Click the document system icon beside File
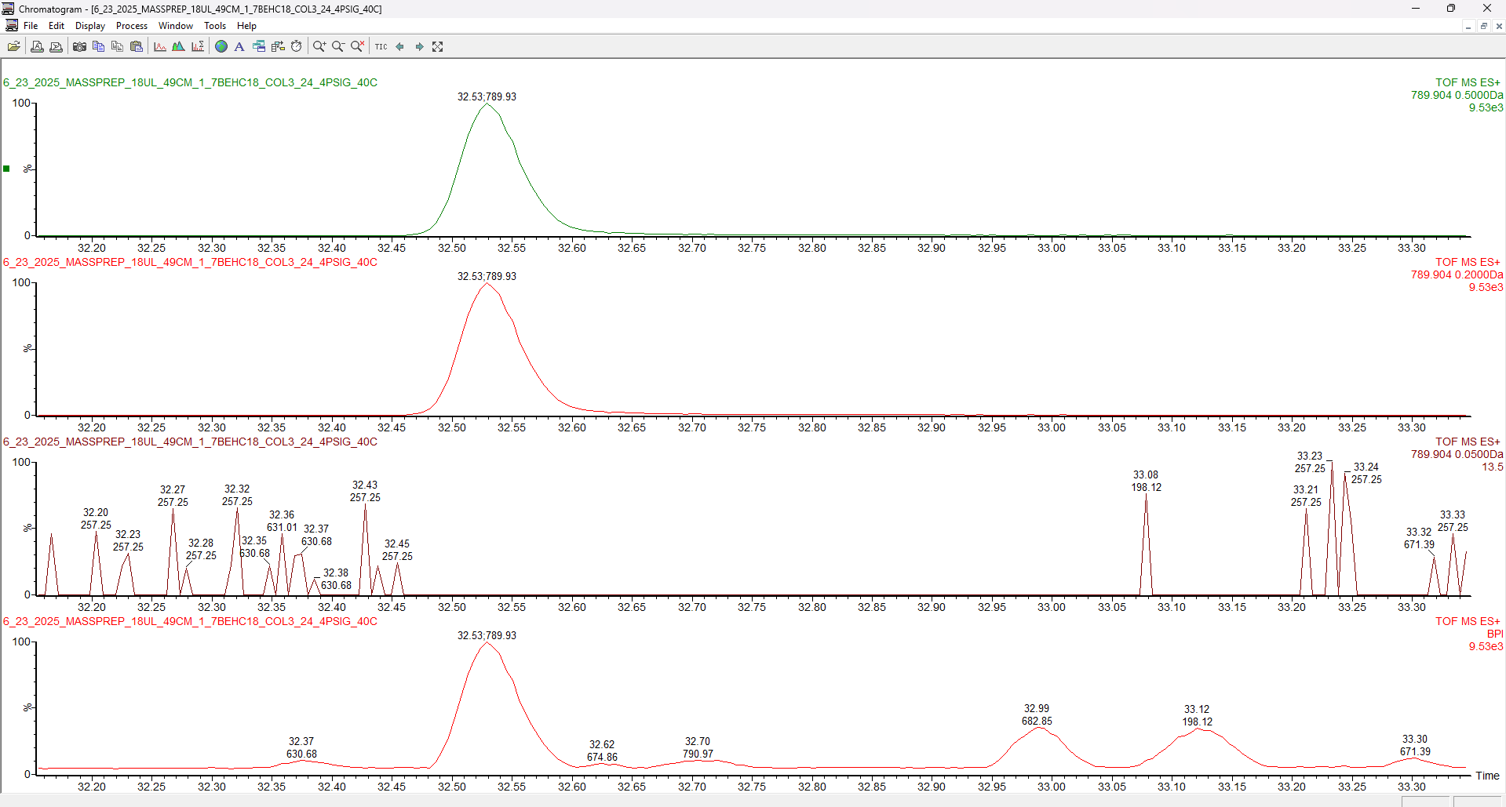 click(x=12, y=26)
